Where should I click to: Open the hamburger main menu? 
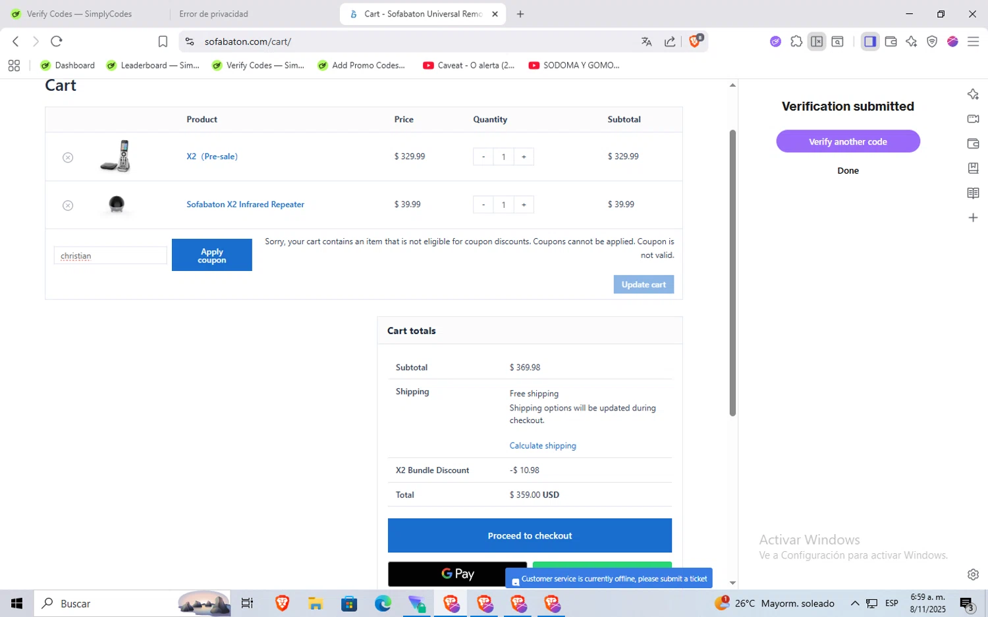[973, 41]
